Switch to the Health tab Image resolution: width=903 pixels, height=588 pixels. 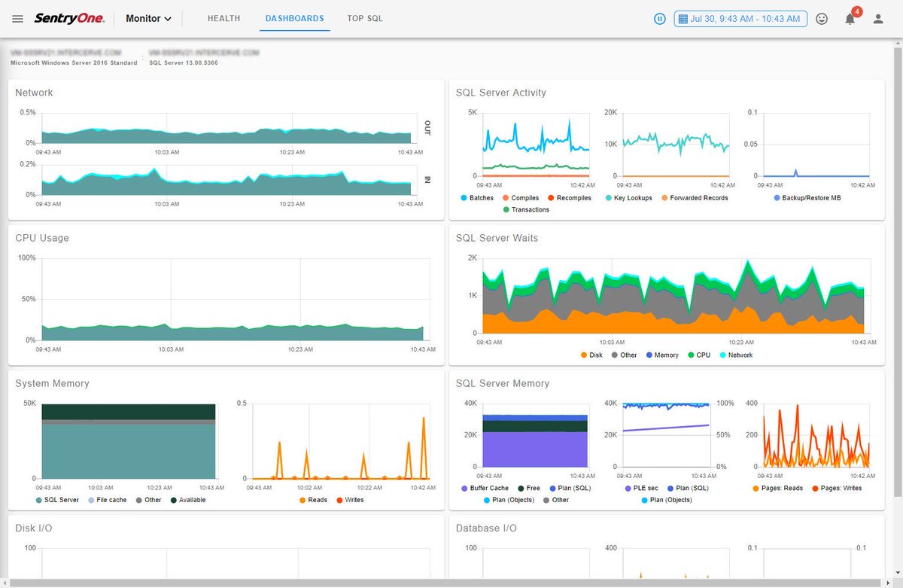coord(223,19)
